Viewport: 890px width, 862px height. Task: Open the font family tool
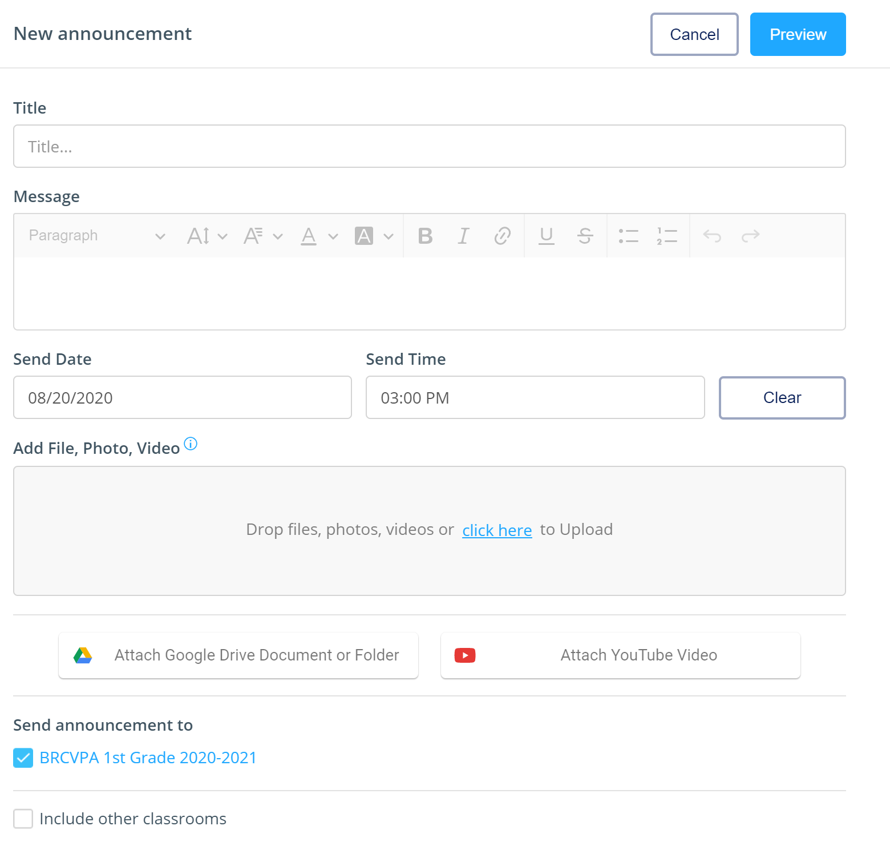point(253,236)
